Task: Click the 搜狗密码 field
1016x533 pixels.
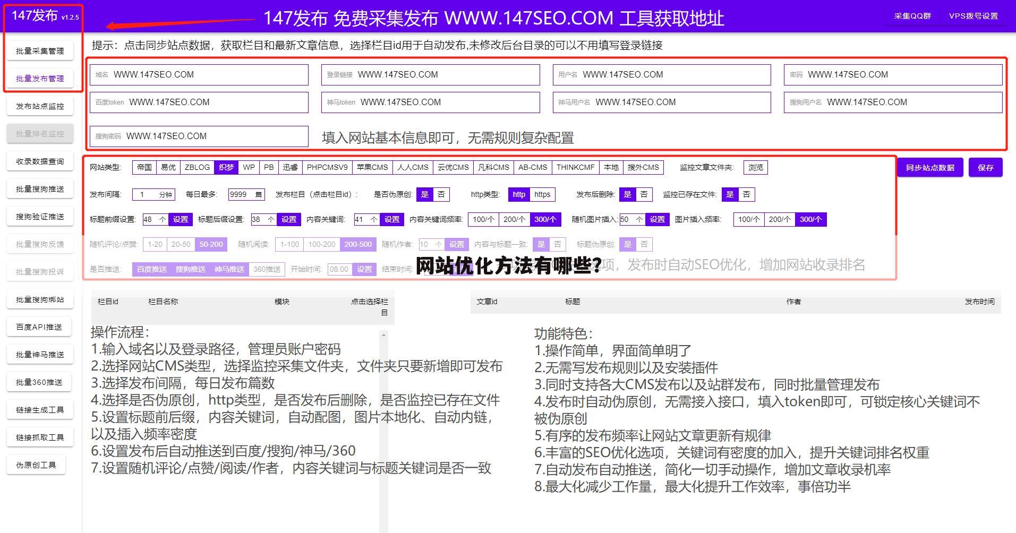Action: pyautogui.click(x=199, y=136)
